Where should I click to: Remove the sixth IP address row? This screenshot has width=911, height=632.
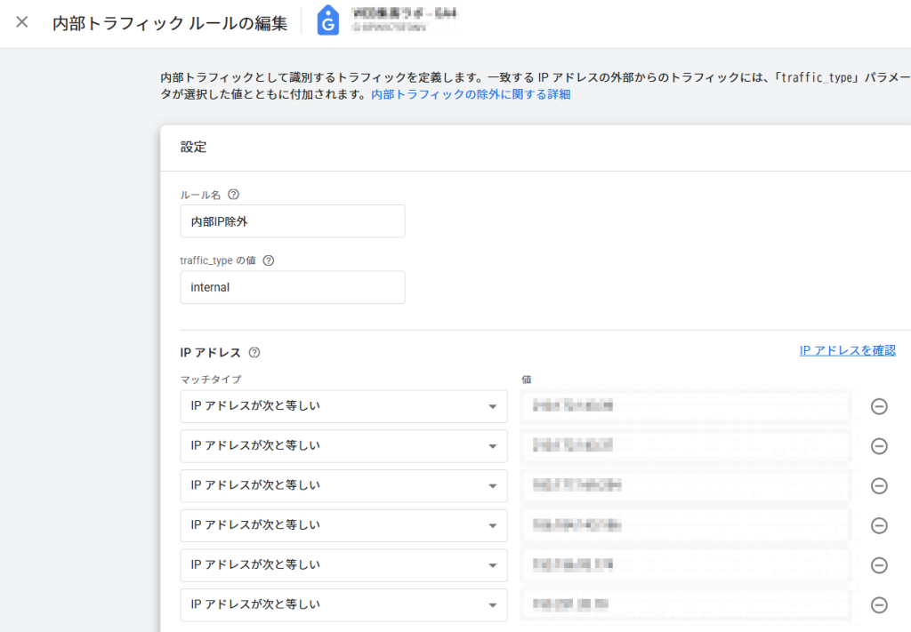click(879, 605)
